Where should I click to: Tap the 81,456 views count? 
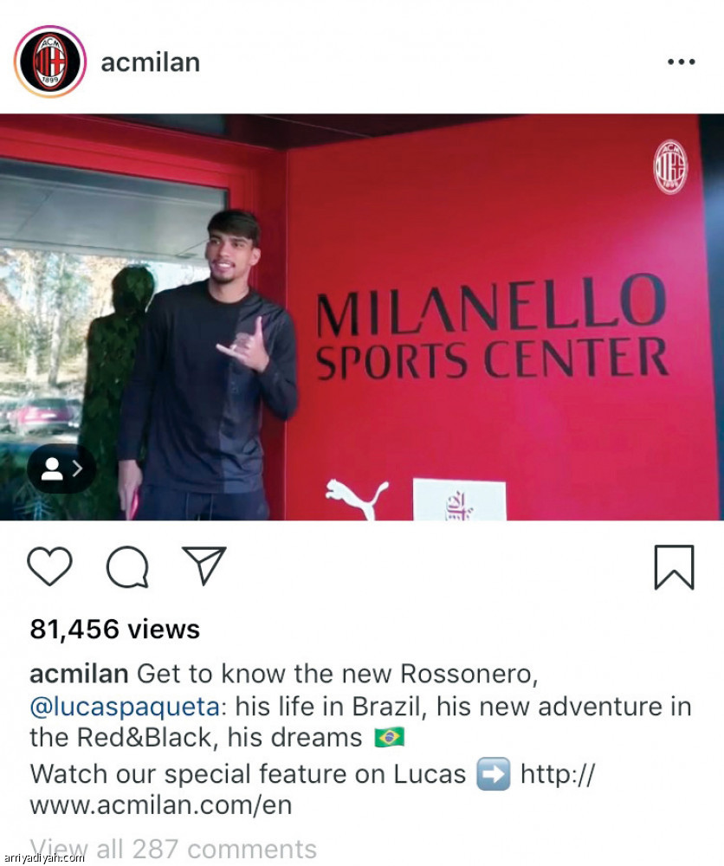115,629
